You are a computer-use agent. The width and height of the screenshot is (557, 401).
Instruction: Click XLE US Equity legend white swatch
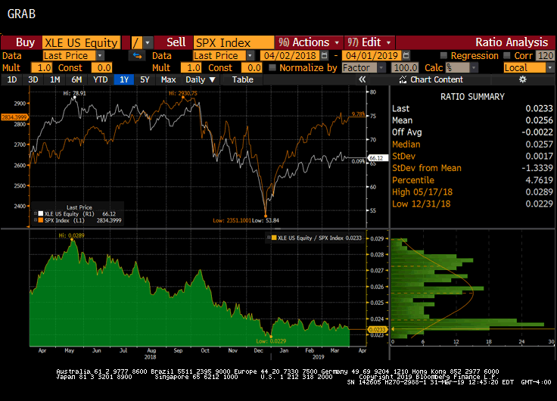tap(41, 214)
